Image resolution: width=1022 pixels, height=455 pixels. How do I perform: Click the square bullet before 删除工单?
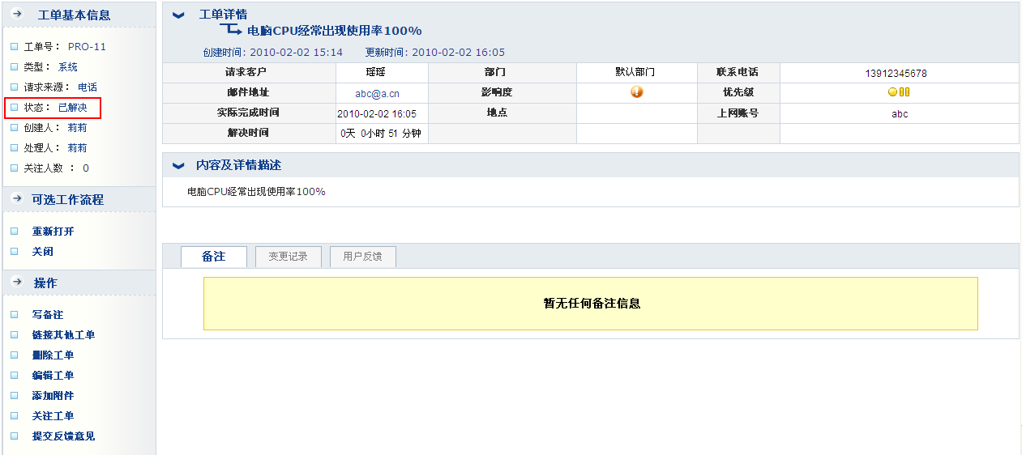15,355
